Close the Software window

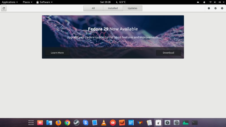point(222,8)
